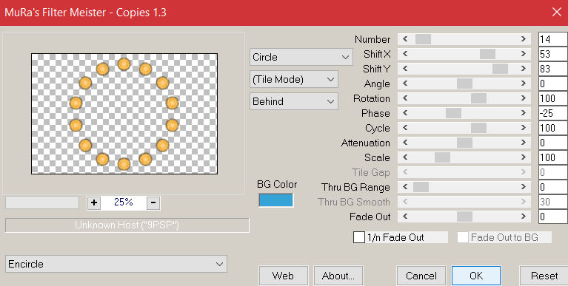Click the Cycle slider thumb
568x286 pixels.
(x=479, y=128)
